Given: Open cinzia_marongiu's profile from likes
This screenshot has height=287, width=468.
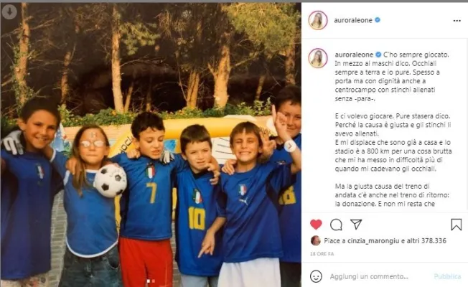Looking at the screenshot, I should (373, 241).
